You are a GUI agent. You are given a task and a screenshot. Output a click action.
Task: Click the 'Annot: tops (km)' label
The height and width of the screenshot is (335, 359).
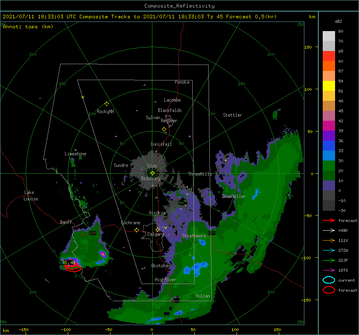click(28, 27)
